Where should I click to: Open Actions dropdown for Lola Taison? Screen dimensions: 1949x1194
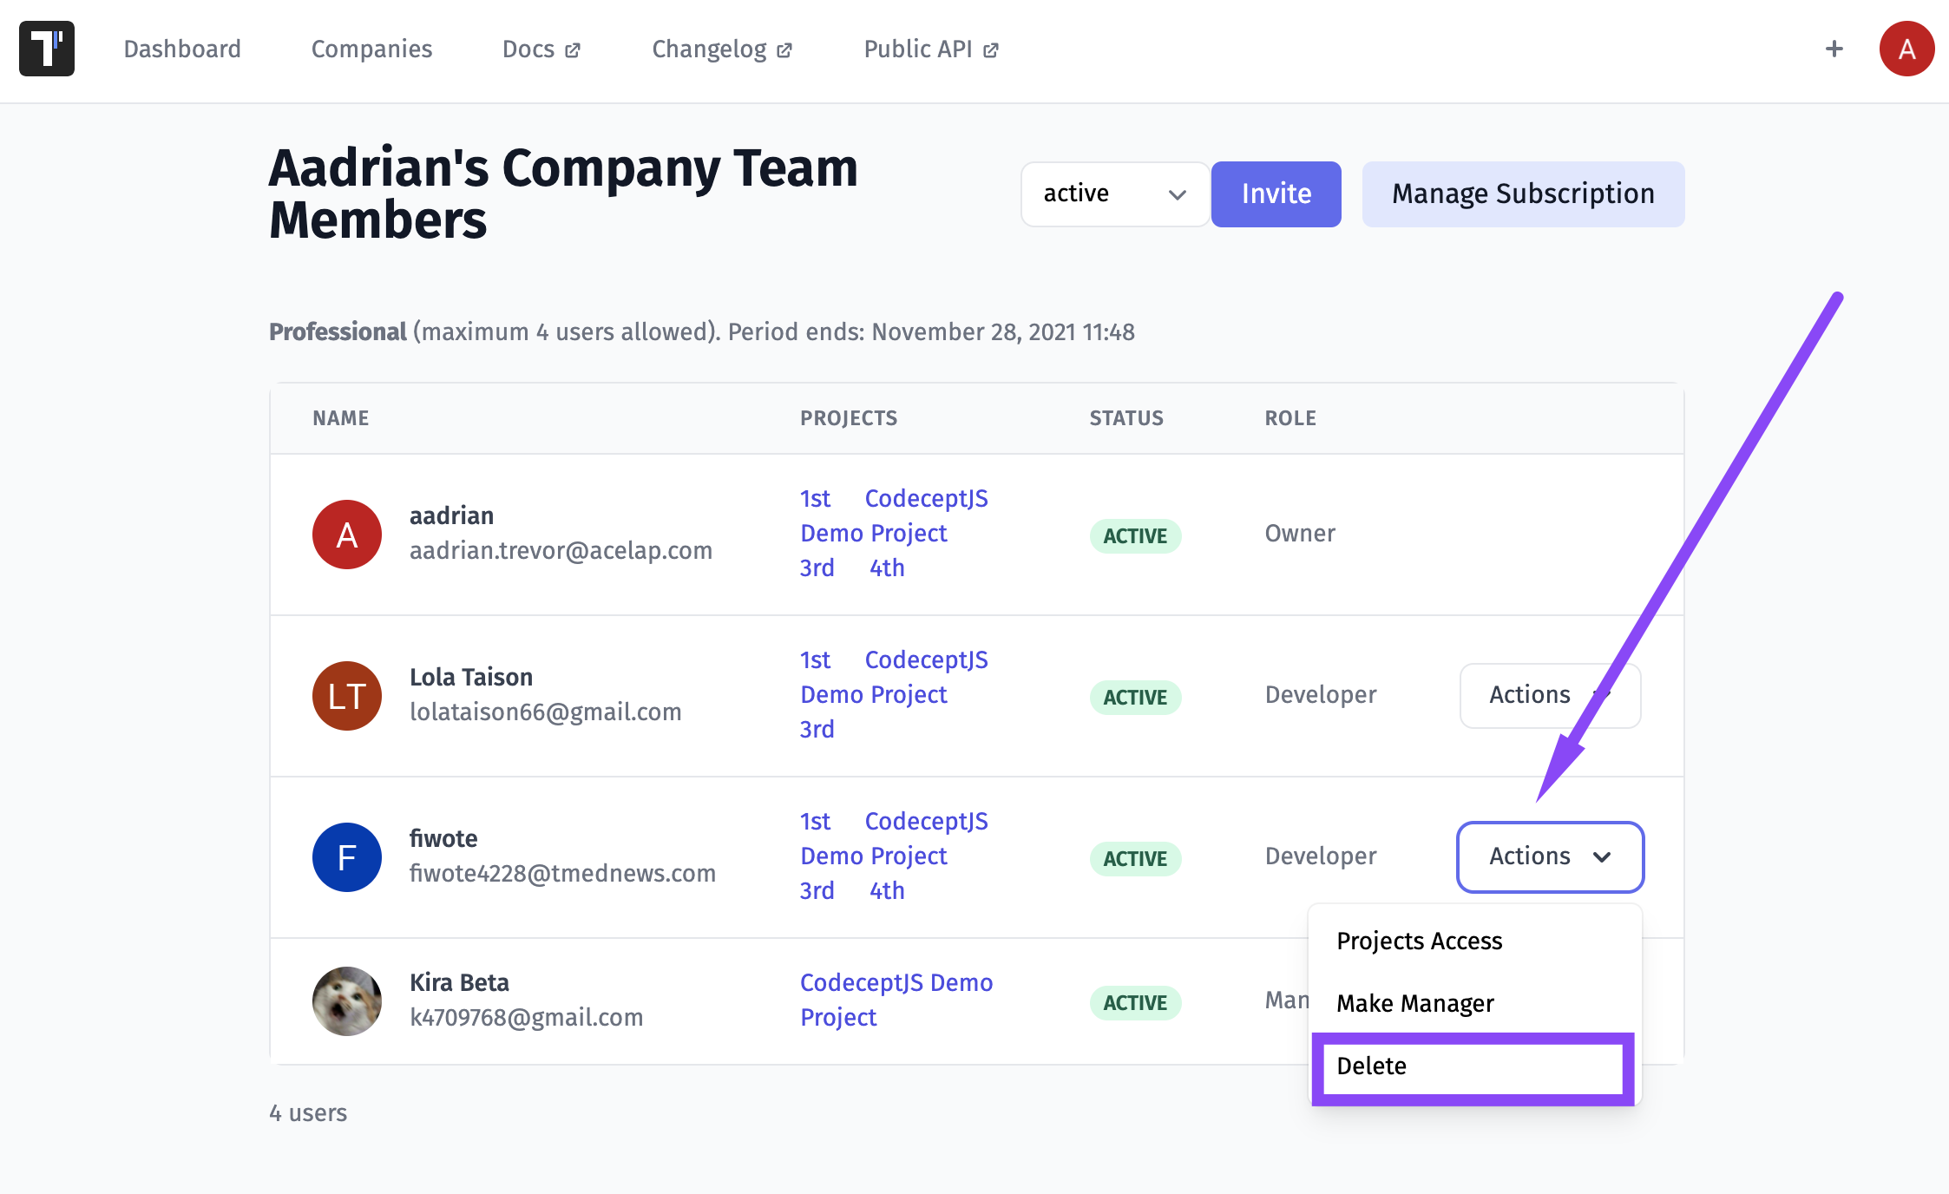pos(1550,695)
